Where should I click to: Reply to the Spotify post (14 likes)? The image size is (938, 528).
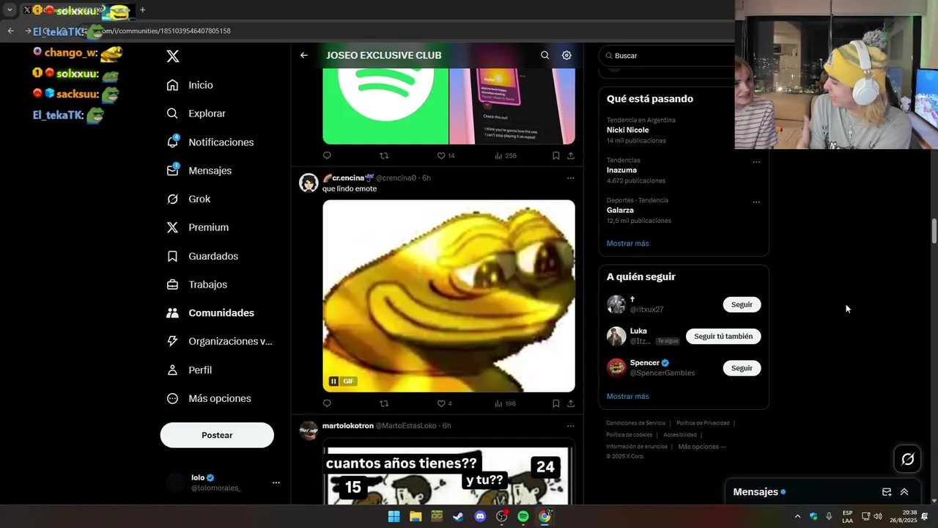(327, 155)
